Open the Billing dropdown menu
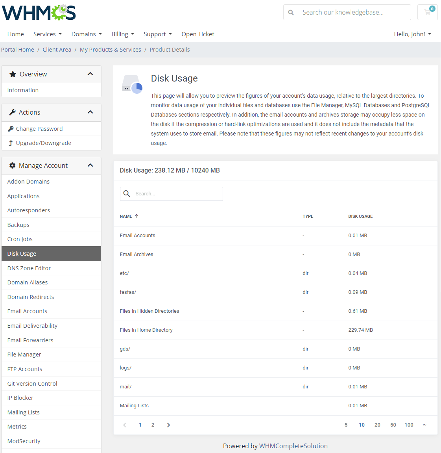441x453 pixels. [x=123, y=34]
